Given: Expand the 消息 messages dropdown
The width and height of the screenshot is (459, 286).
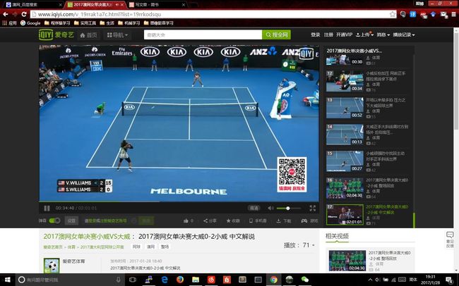Looking at the screenshot, I should [383, 35].
